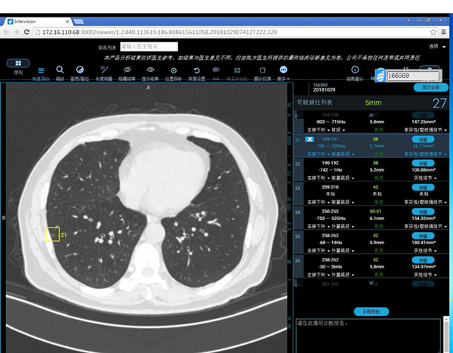Open the 序列 series grid panel

[x=18, y=65]
